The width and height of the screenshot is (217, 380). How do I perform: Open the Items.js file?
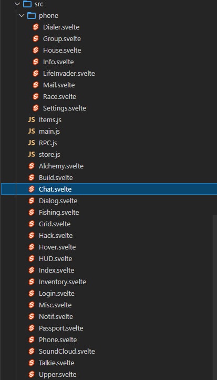click(x=50, y=119)
